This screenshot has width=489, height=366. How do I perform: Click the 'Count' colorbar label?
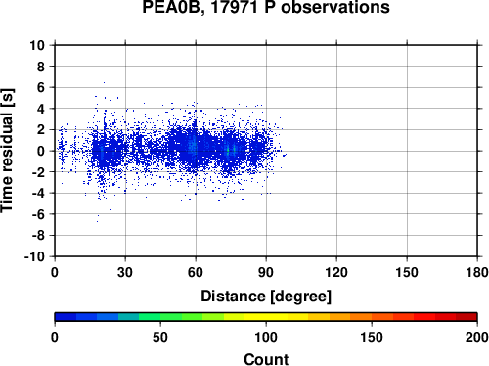pyautogui.click(x=266, y=359)
